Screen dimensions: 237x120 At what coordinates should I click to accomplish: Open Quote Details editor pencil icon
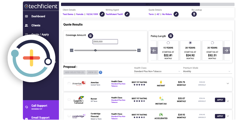point(176,14)
